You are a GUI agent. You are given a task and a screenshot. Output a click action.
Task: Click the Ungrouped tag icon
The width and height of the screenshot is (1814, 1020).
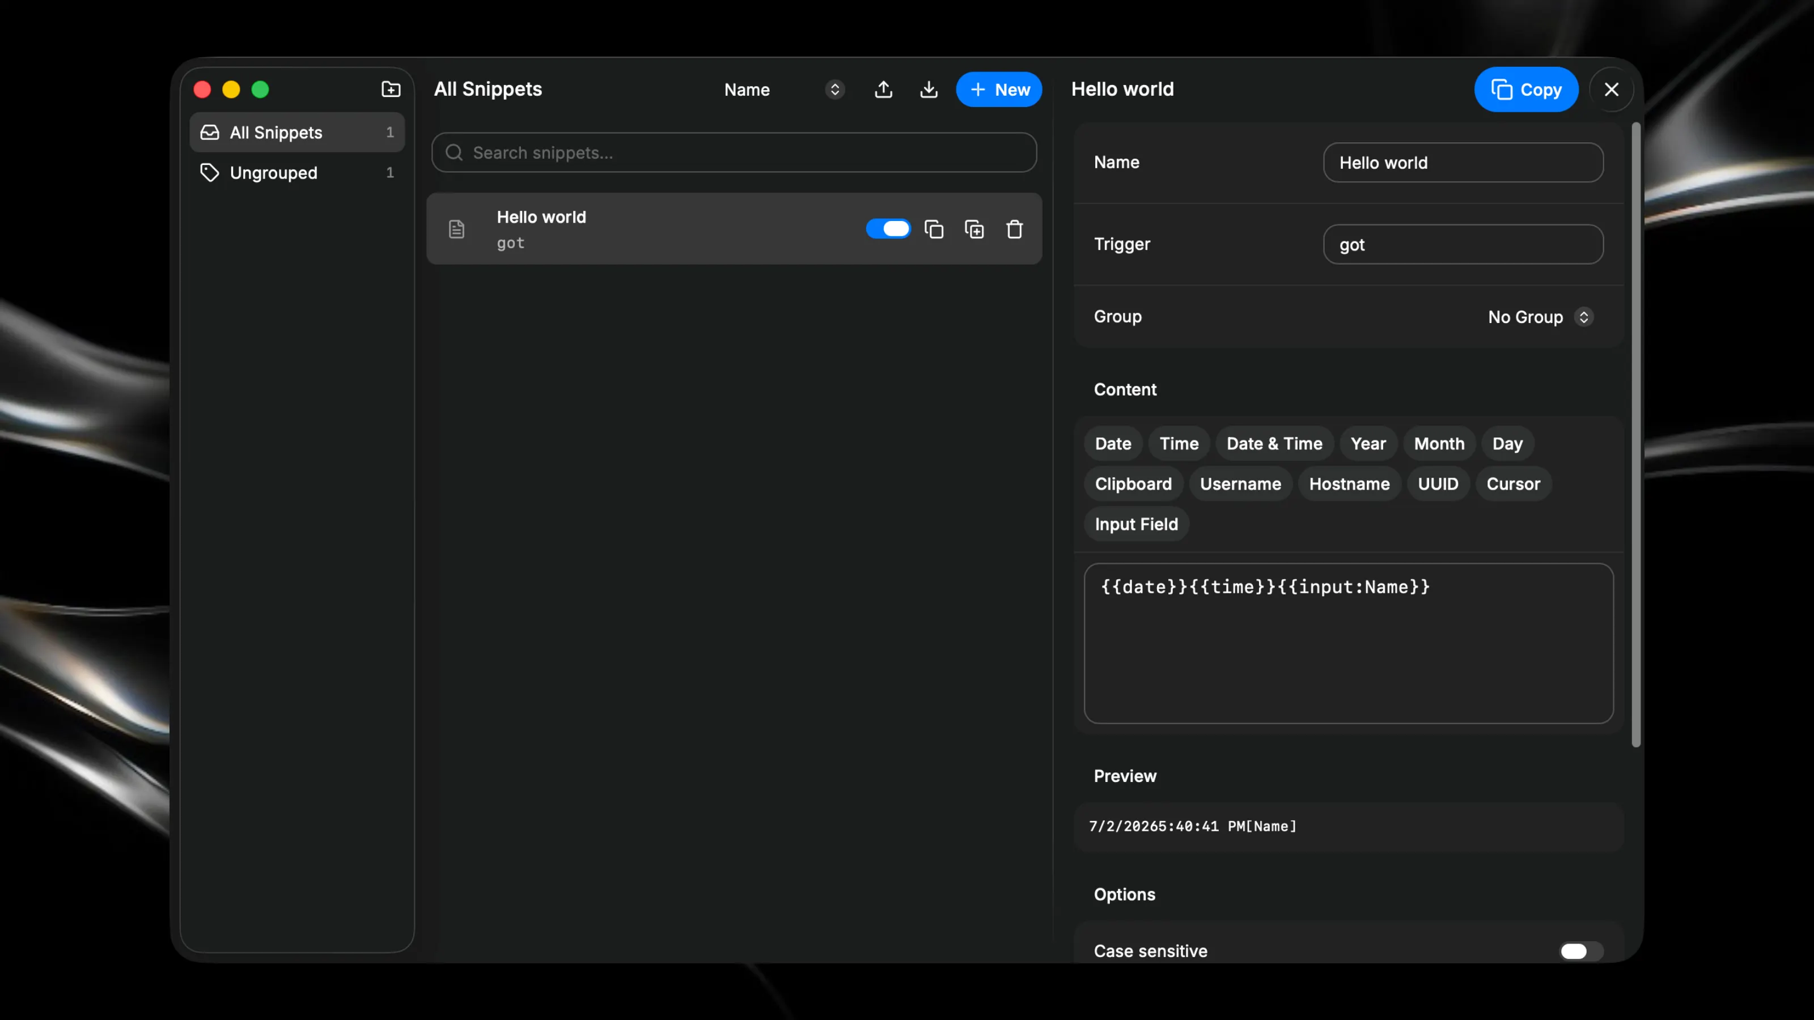tap(210, 172)
